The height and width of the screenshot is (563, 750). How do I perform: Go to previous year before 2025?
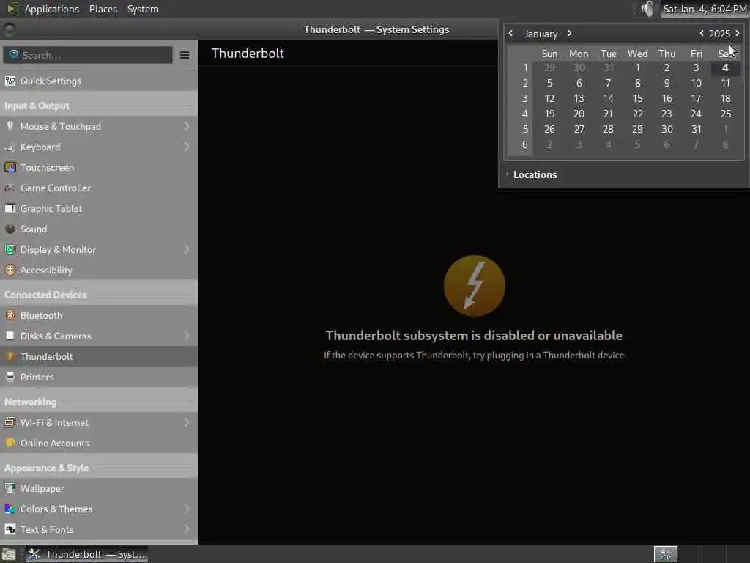(701, 34)
